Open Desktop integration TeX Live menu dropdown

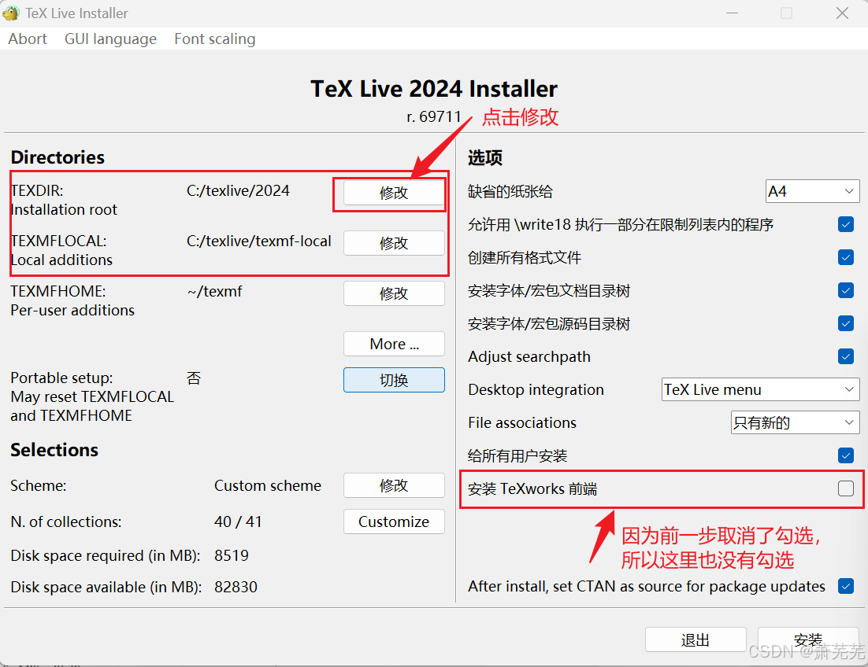pos(760,389)
